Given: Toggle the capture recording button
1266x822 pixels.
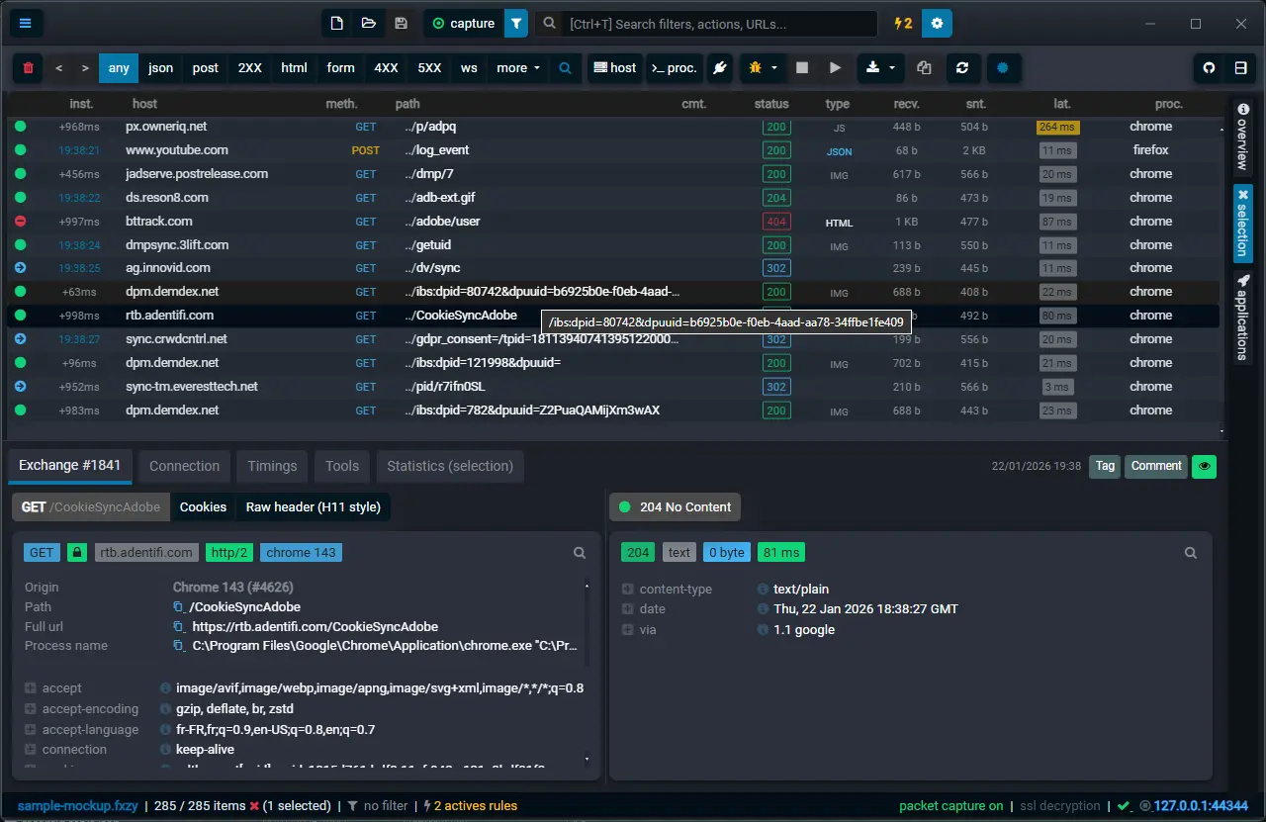Looking at the screenshot, I should (x=463, y=23).
